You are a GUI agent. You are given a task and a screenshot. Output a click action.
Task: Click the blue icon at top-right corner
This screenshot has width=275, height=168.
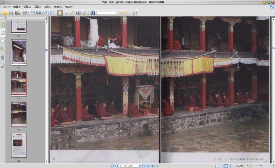(x=272, y=7)
